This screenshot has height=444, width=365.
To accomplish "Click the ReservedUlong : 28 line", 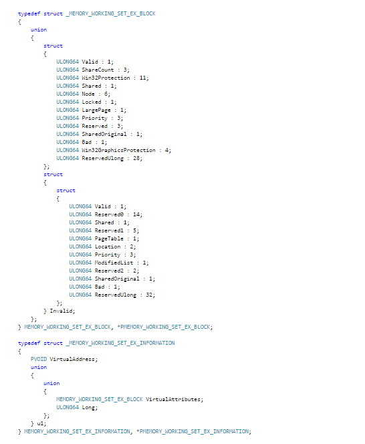I will (99, 158).
